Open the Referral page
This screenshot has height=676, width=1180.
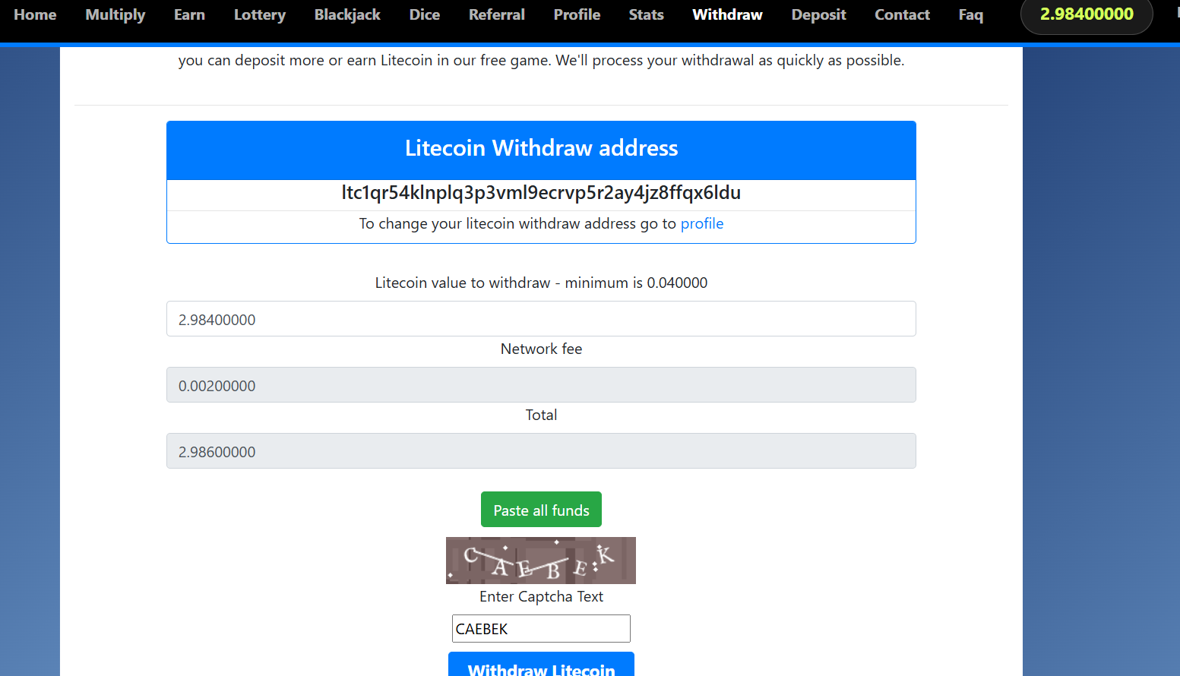[x=497, y=15]
